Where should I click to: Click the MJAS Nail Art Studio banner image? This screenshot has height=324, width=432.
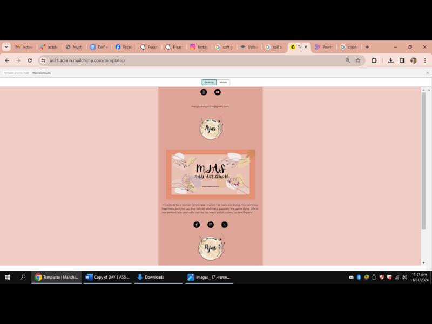coord(211,174)
